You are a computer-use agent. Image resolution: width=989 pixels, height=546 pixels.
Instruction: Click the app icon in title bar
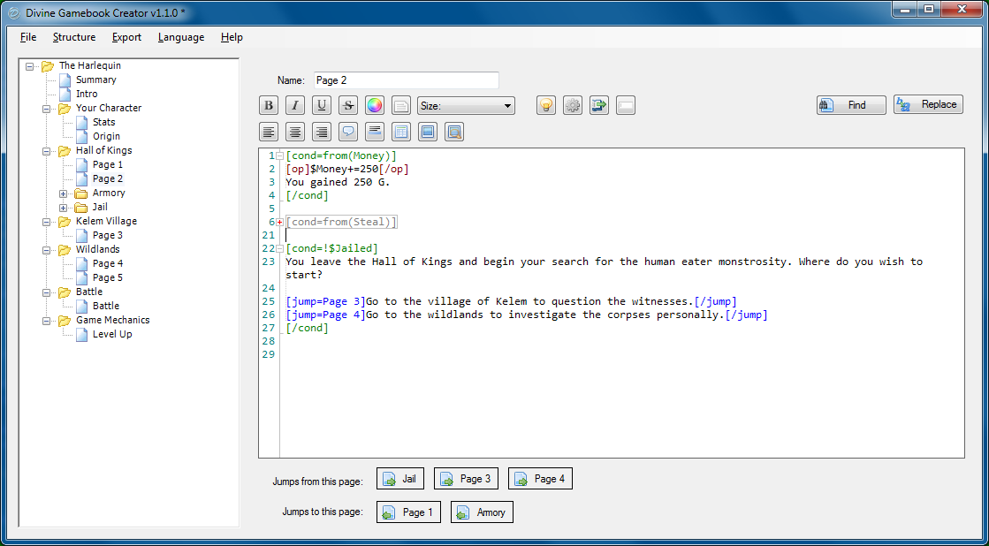point(14,12)
